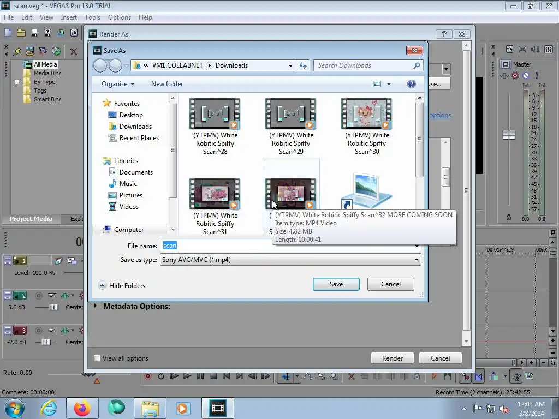Click the New folder button
Viewport: 559px width, 419px height.
coord(167,83)
